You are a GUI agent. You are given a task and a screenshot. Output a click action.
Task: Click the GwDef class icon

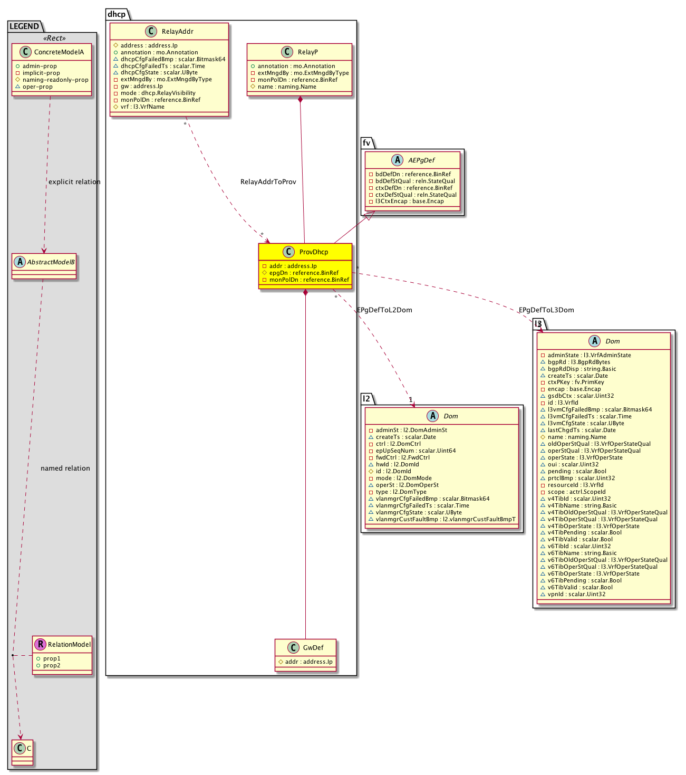[x=293, y=648]
